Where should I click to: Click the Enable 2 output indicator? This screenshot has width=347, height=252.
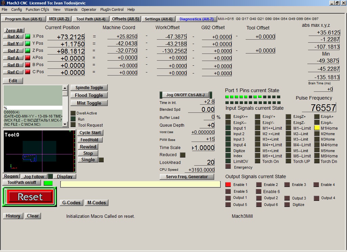pos(259,185)
